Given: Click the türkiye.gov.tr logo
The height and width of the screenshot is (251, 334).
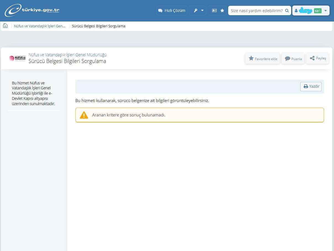Looking at the screenshot, I should (x=32, y=10).
